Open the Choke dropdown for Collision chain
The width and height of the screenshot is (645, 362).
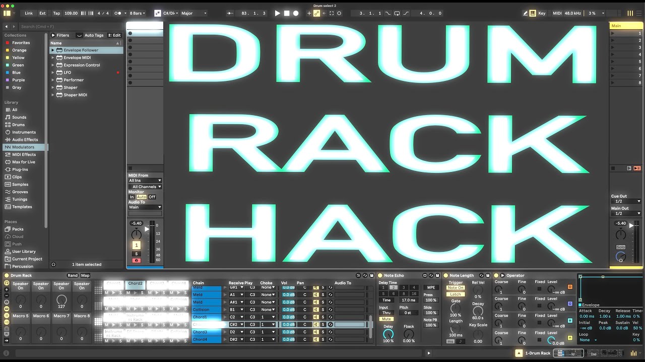click(268, 310)
